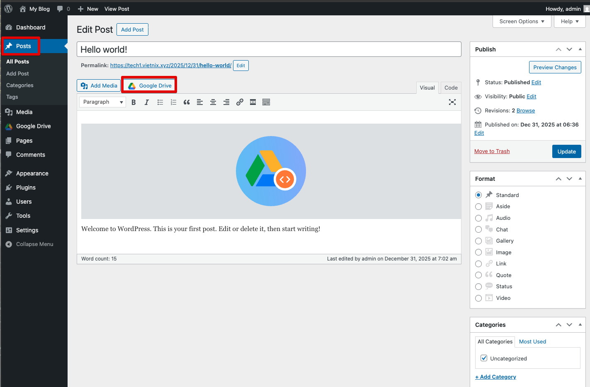Select the Standard post format
590x387 pixels.
478,195
